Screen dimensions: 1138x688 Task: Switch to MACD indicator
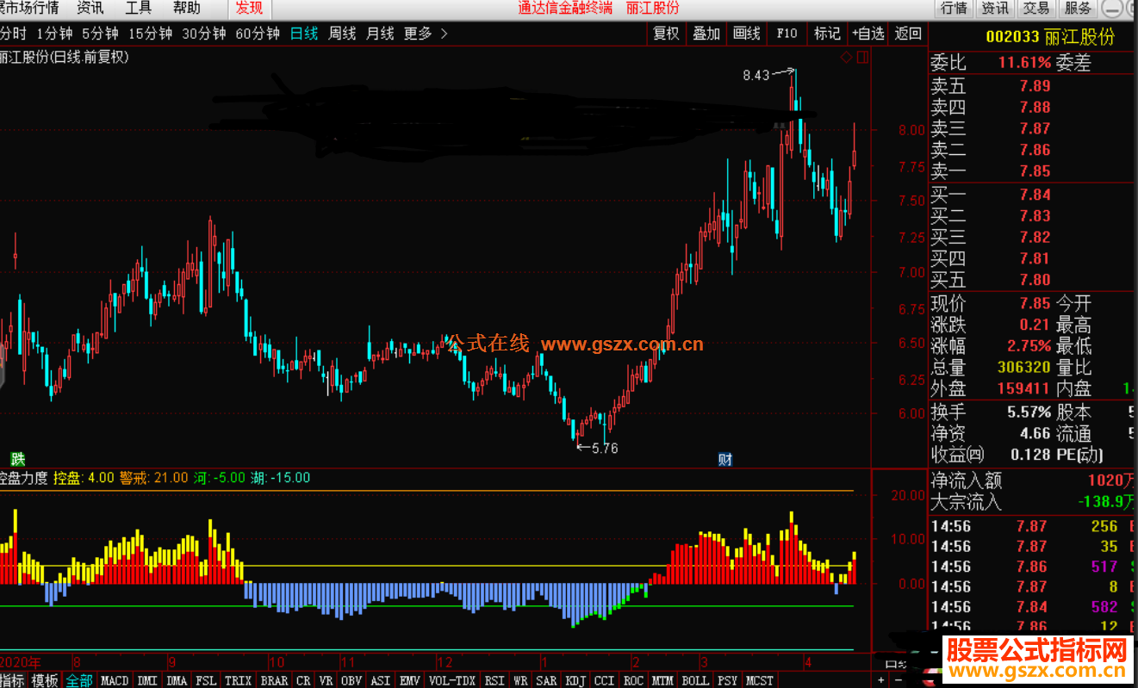click(x=115, y=680)
